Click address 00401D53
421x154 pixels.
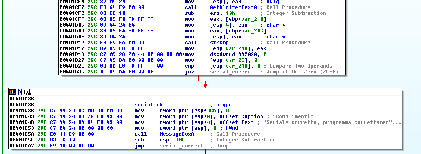22,128
